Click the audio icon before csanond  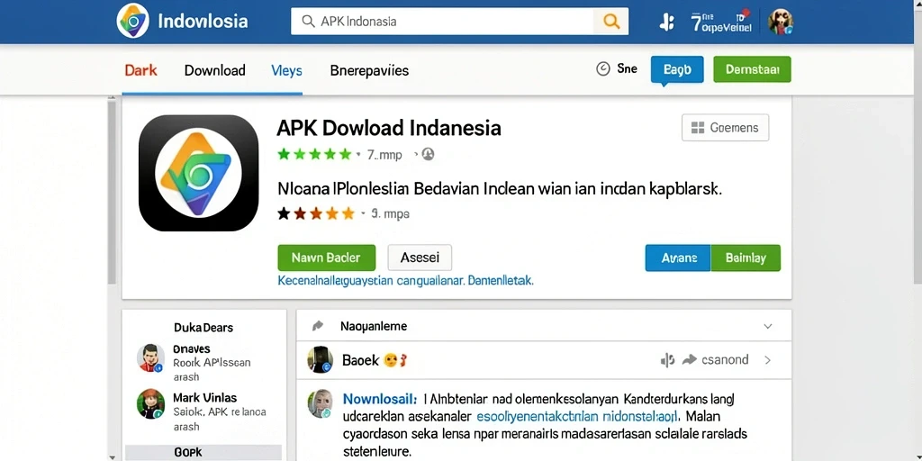click(667, 360)
